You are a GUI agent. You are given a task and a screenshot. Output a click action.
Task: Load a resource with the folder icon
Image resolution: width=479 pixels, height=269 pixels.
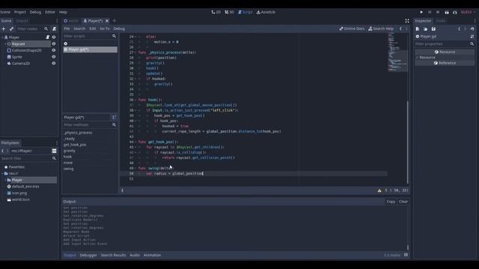pos(426,28)
